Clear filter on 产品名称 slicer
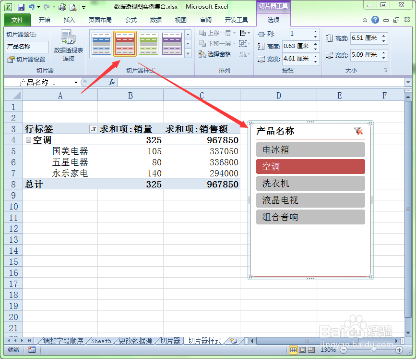The image size is (416, 359). [x=358, y=131]
